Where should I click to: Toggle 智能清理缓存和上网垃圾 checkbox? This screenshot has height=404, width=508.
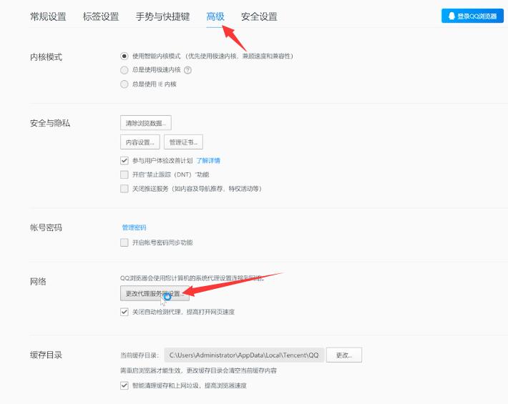point(124,385)
